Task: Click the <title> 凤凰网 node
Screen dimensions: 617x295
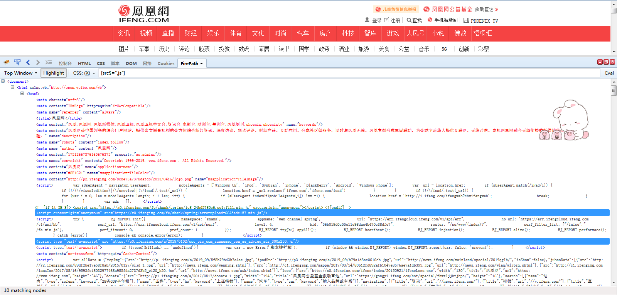Action: tap(59, 118)
